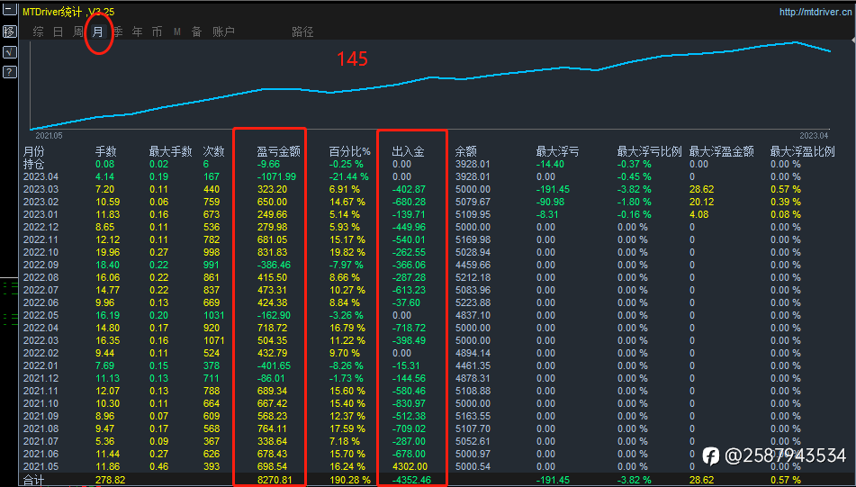The image size is (856, 487).
Task: Switch to the 年 (yearly) tab
Action: (137, 32)
